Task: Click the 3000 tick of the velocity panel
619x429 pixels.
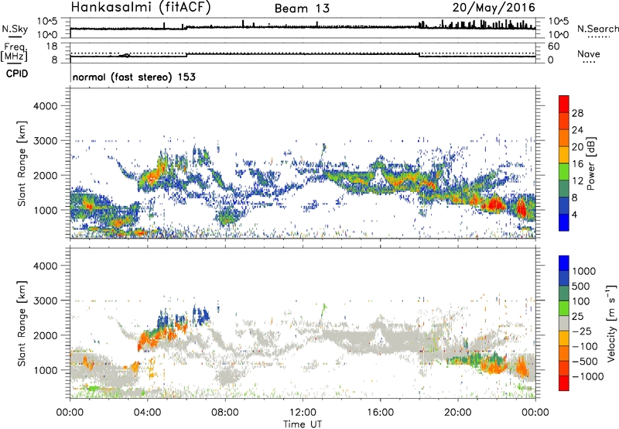Action: 46,300
